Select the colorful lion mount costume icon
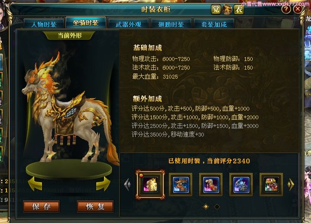 [271, 185]
